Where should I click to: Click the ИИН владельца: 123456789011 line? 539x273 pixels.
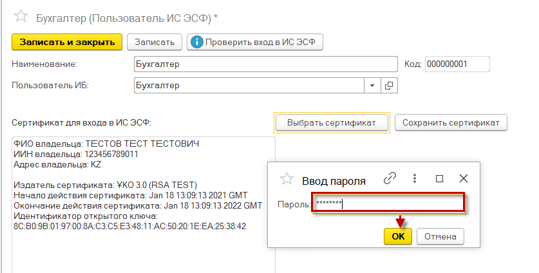75,154
